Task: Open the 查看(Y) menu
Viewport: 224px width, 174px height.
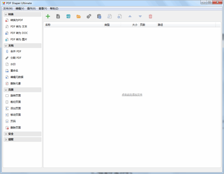Action: pyautogui.click(x=43, y=9)
